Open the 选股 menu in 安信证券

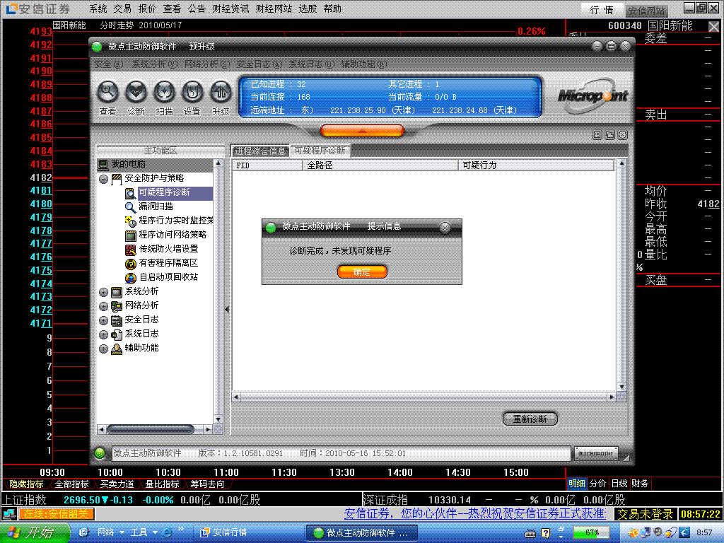tap(308, 8)
